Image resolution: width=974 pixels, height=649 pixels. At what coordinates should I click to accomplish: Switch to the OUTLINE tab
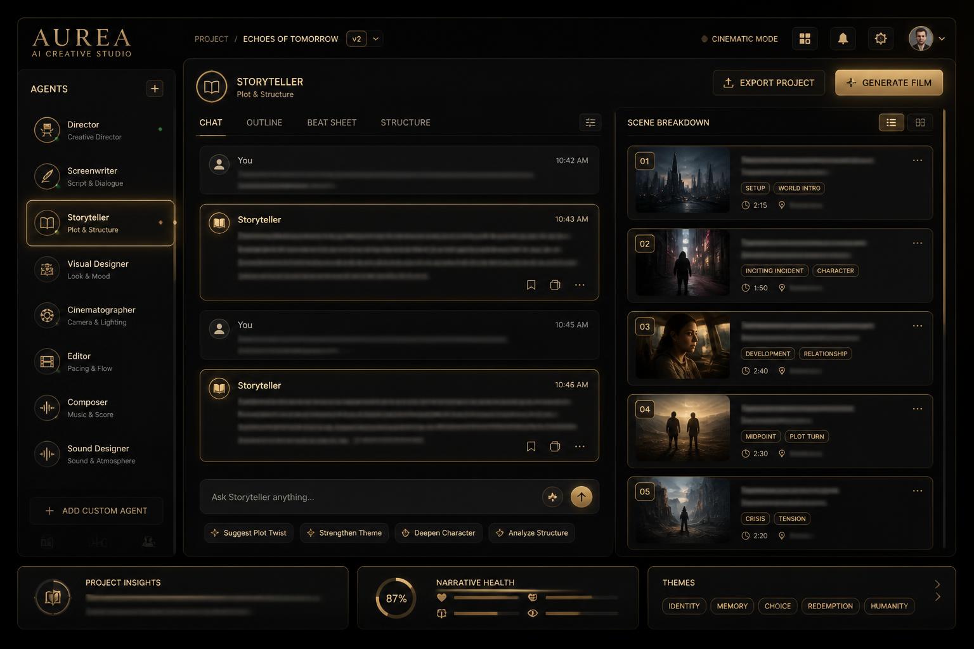264,122
